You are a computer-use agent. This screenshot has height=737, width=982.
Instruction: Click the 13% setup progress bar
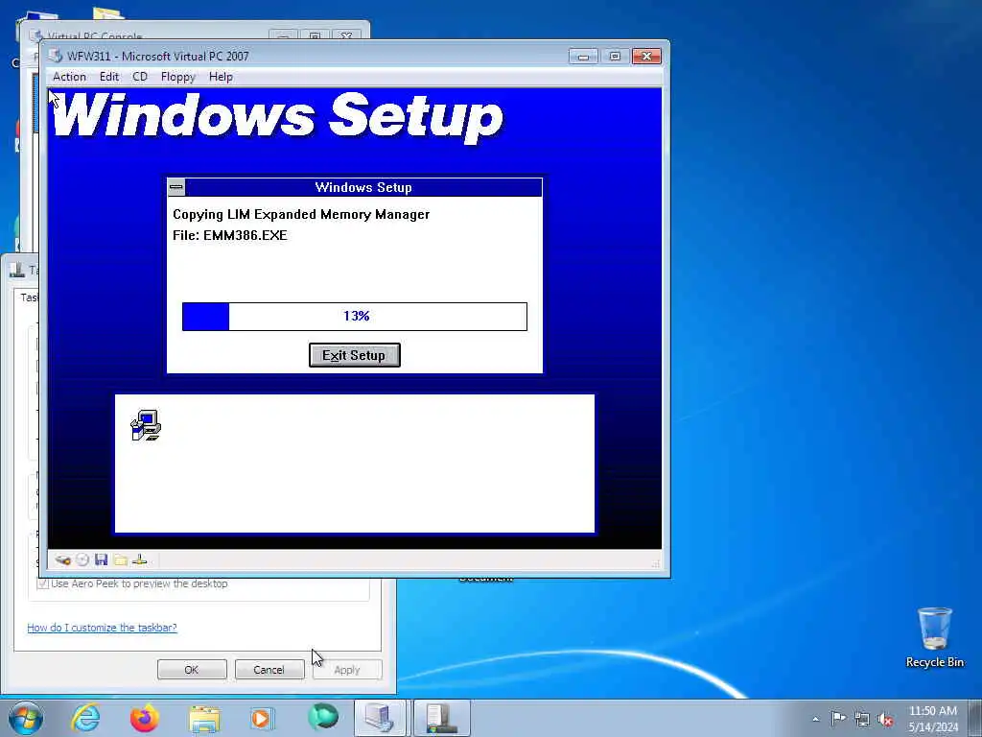tap(355, 316)
